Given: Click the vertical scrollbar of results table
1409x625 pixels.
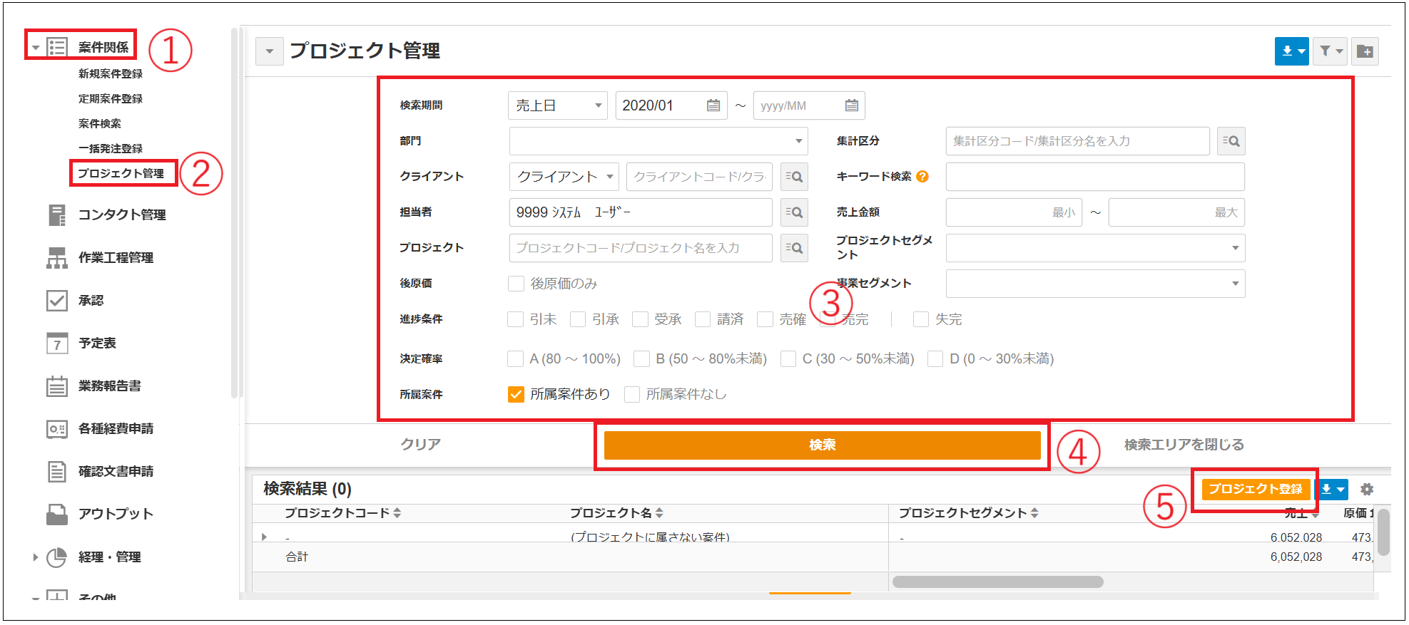Looking at the screenshot, I should click(x=1384, y=532).
